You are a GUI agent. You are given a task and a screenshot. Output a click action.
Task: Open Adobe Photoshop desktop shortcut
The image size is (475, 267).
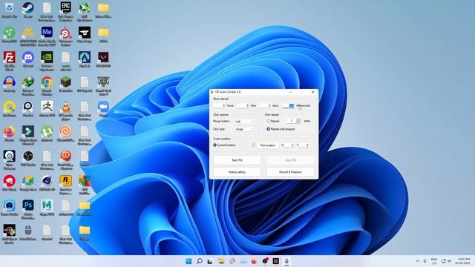pyautogui.click(x=28, y=210)
